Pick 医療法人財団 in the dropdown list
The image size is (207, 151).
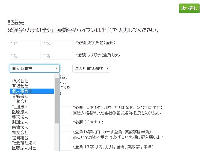click(x=32, y=148)
